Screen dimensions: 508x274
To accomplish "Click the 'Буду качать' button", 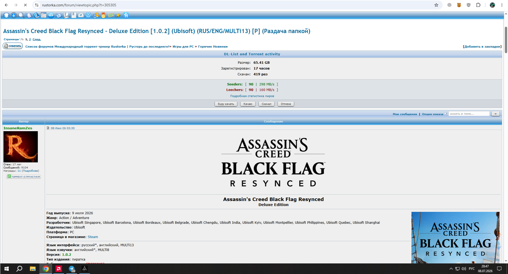I will tap(226, 104).
